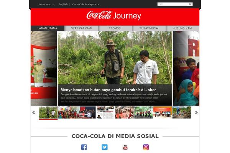This screenshot has width=230, height=153.
Task: Open the Syarikat Kami tab
Action: (x=81, y=28)
